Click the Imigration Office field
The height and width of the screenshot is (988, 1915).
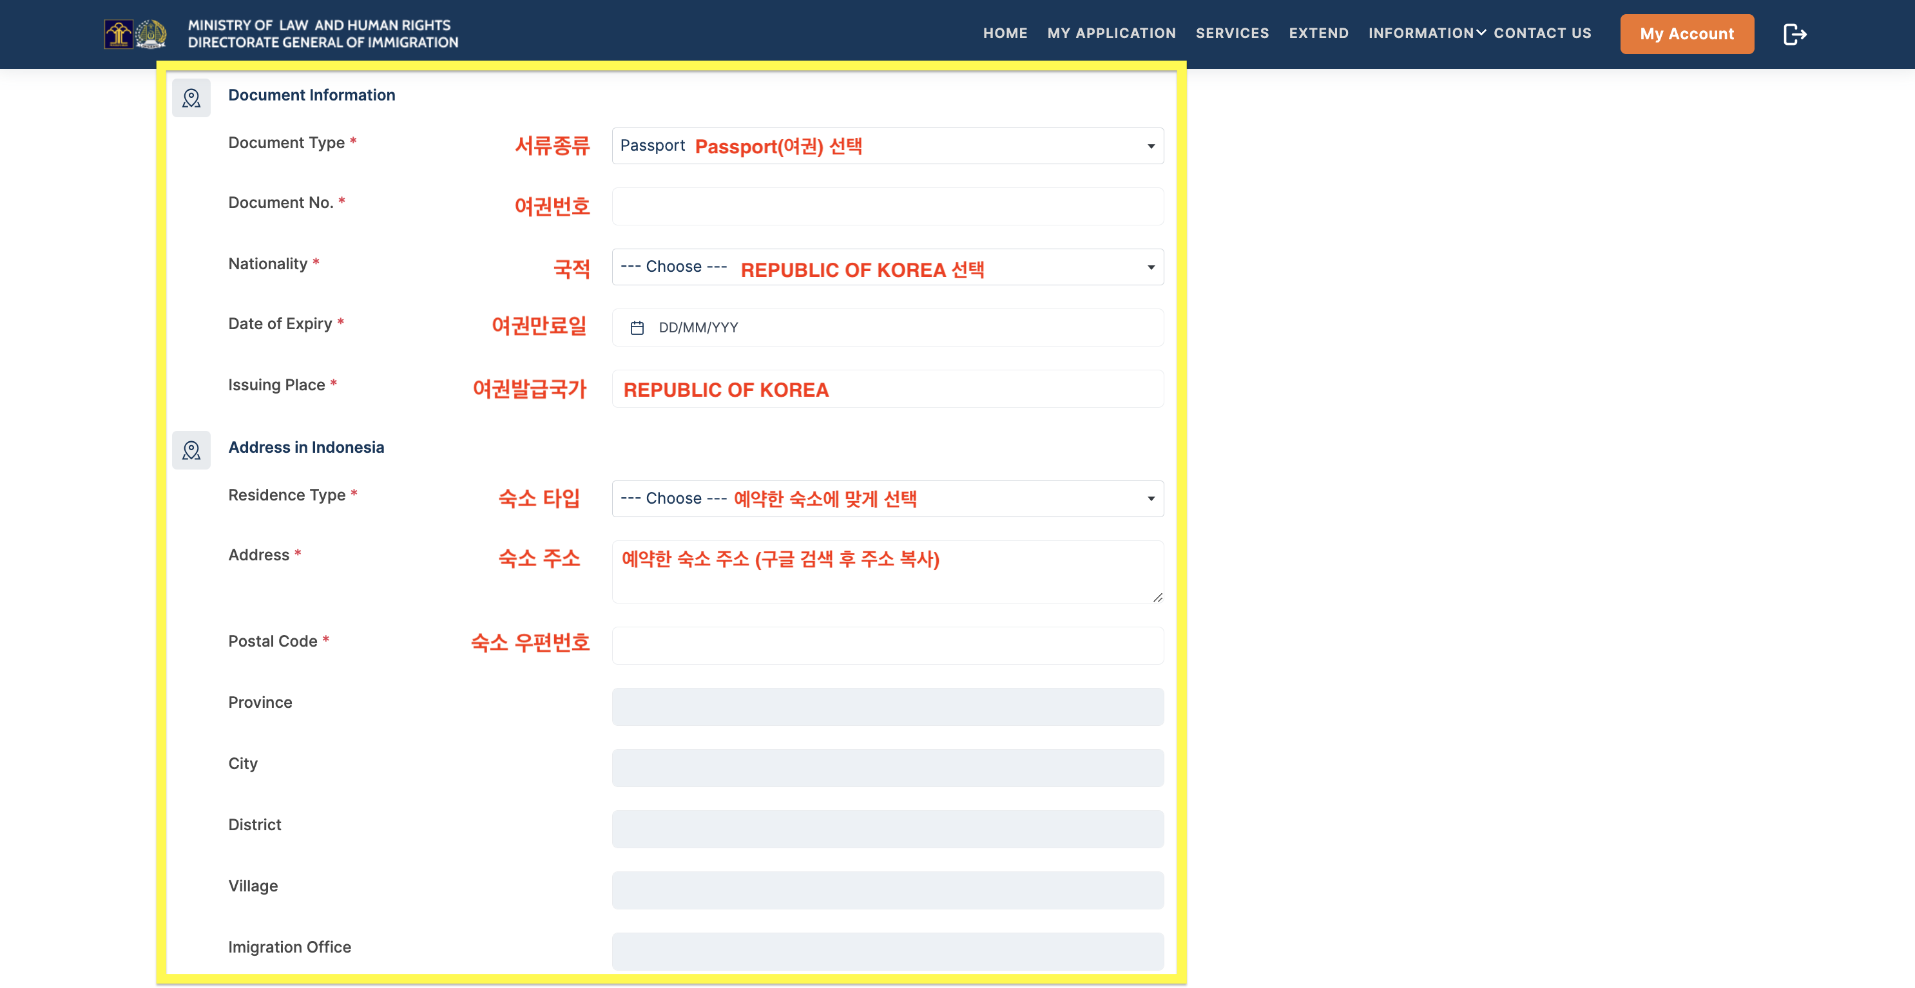click(x=888, y=951)
